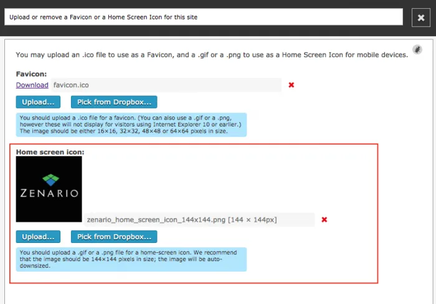This screenshot has height=304, width=436.
Task: Click the bug debug icon in the dialog corner
Action: click(417, 50)
